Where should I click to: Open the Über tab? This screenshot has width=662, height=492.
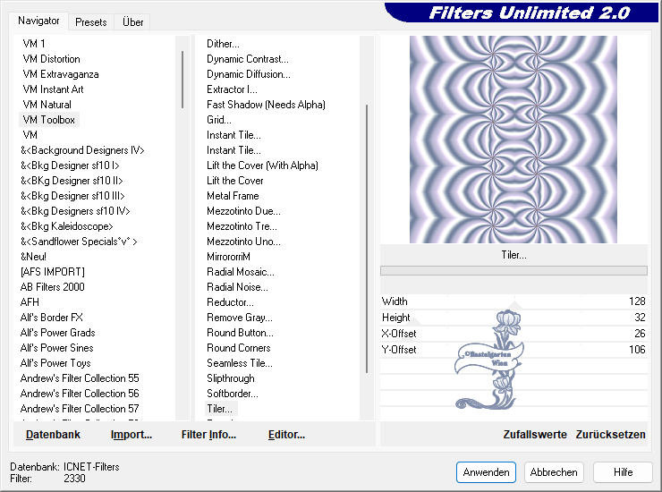coord(132,21)
